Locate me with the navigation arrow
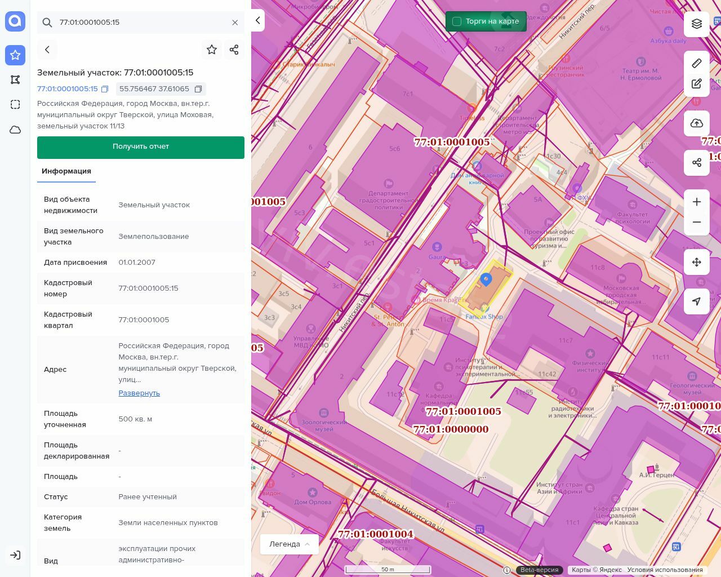This screenshot has height=577, width=721. tap(697, 301)
